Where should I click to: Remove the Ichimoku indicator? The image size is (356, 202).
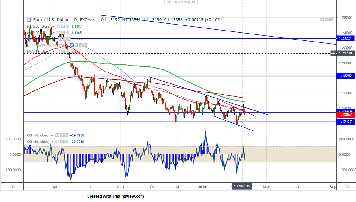click(85, 45)
